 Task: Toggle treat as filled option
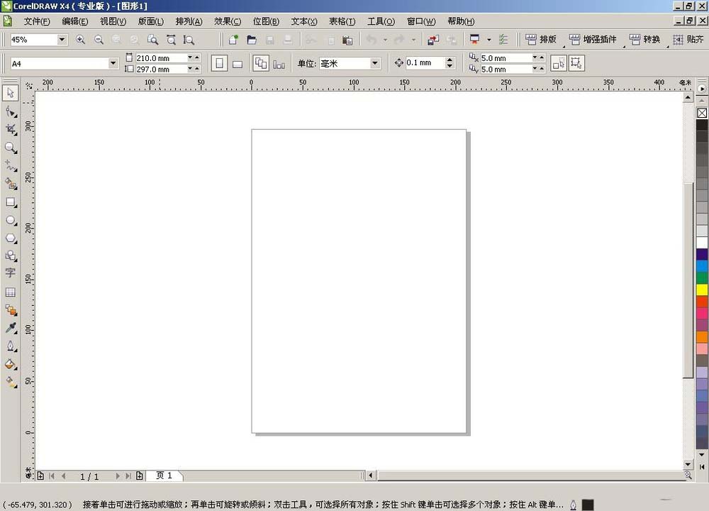559,63
